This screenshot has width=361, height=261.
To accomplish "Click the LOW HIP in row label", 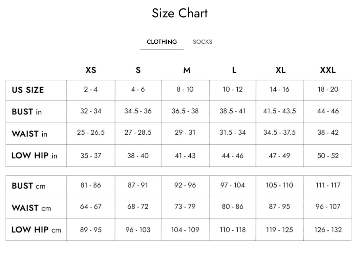I will coord(34,156).
